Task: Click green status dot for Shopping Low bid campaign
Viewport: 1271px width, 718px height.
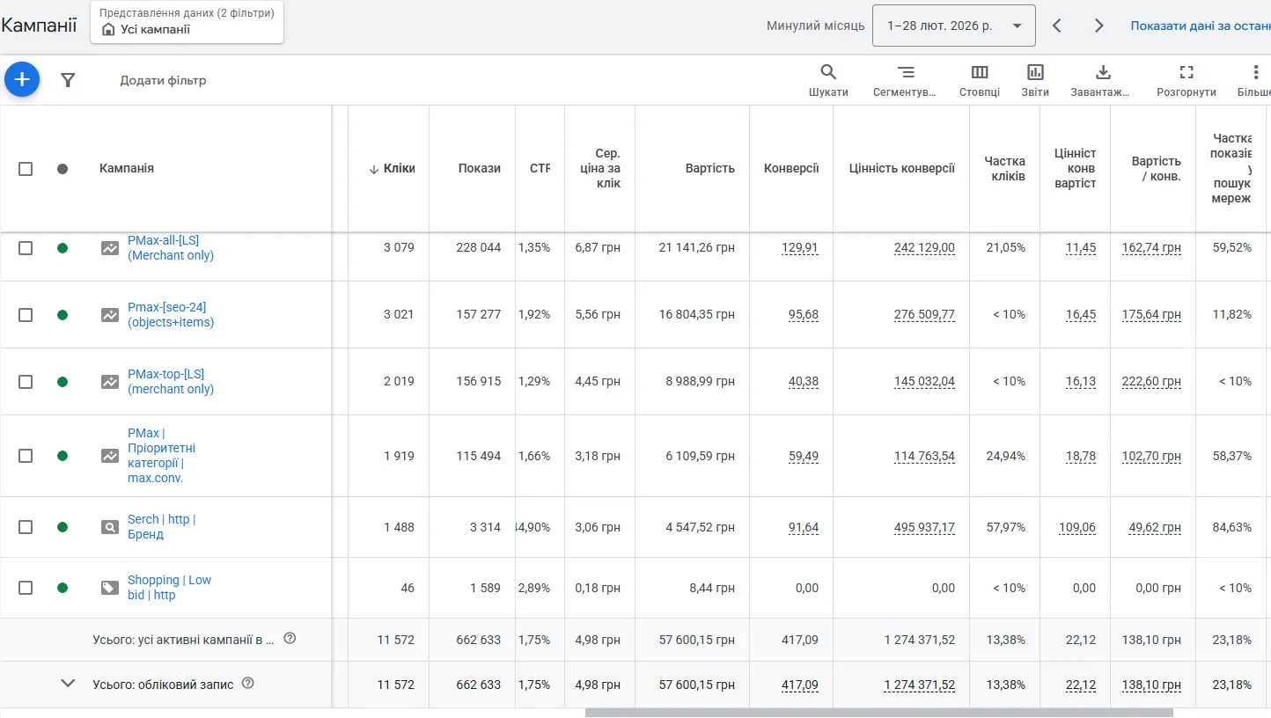Action: pyautogui.click(x=62, y=587)
